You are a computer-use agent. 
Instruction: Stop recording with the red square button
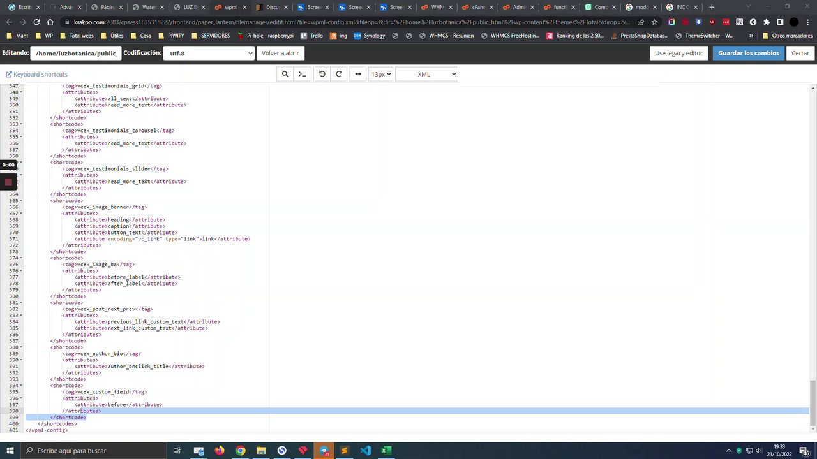click(8, 182)
